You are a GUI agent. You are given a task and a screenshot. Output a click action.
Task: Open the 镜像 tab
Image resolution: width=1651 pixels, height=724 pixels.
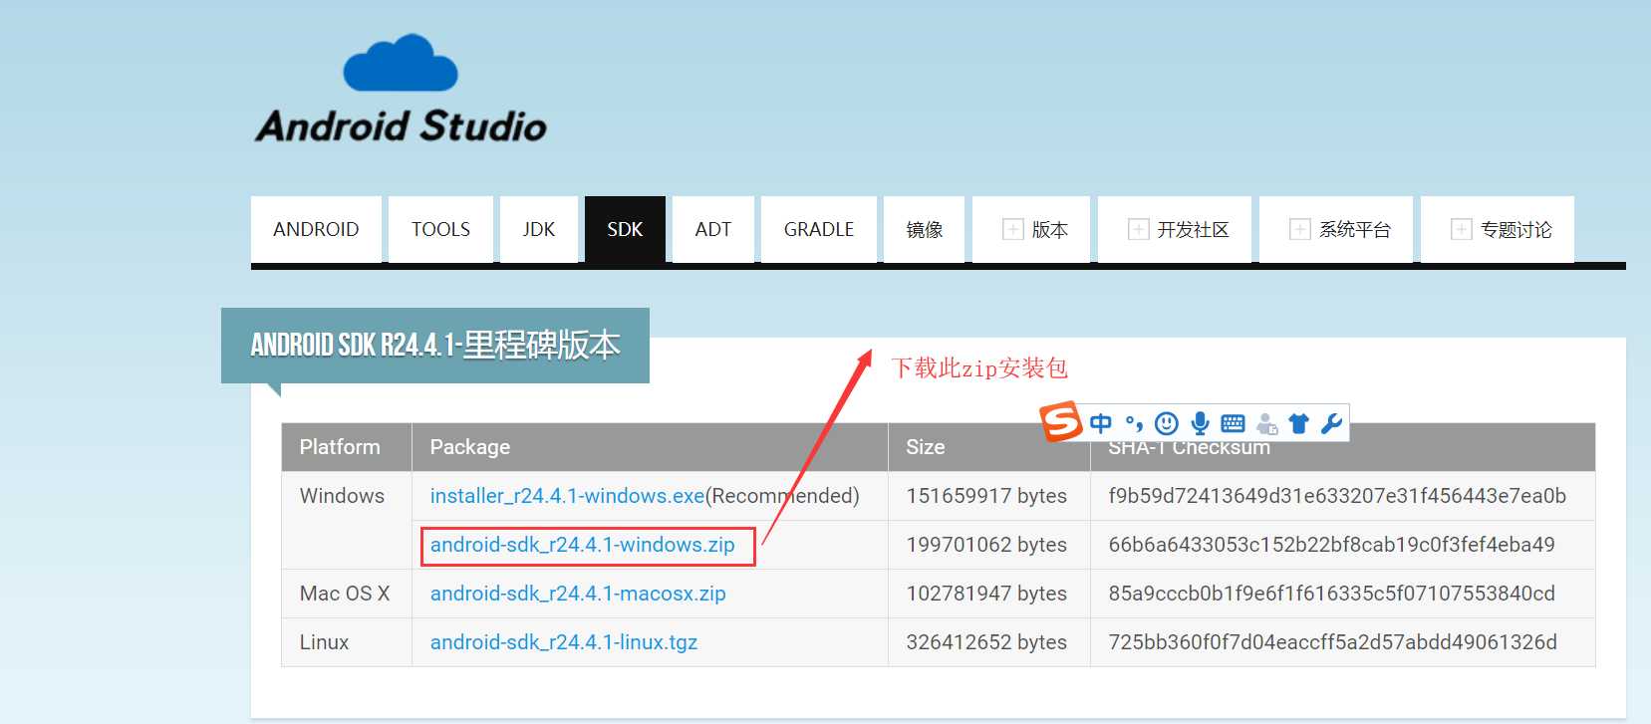[925, 230]
